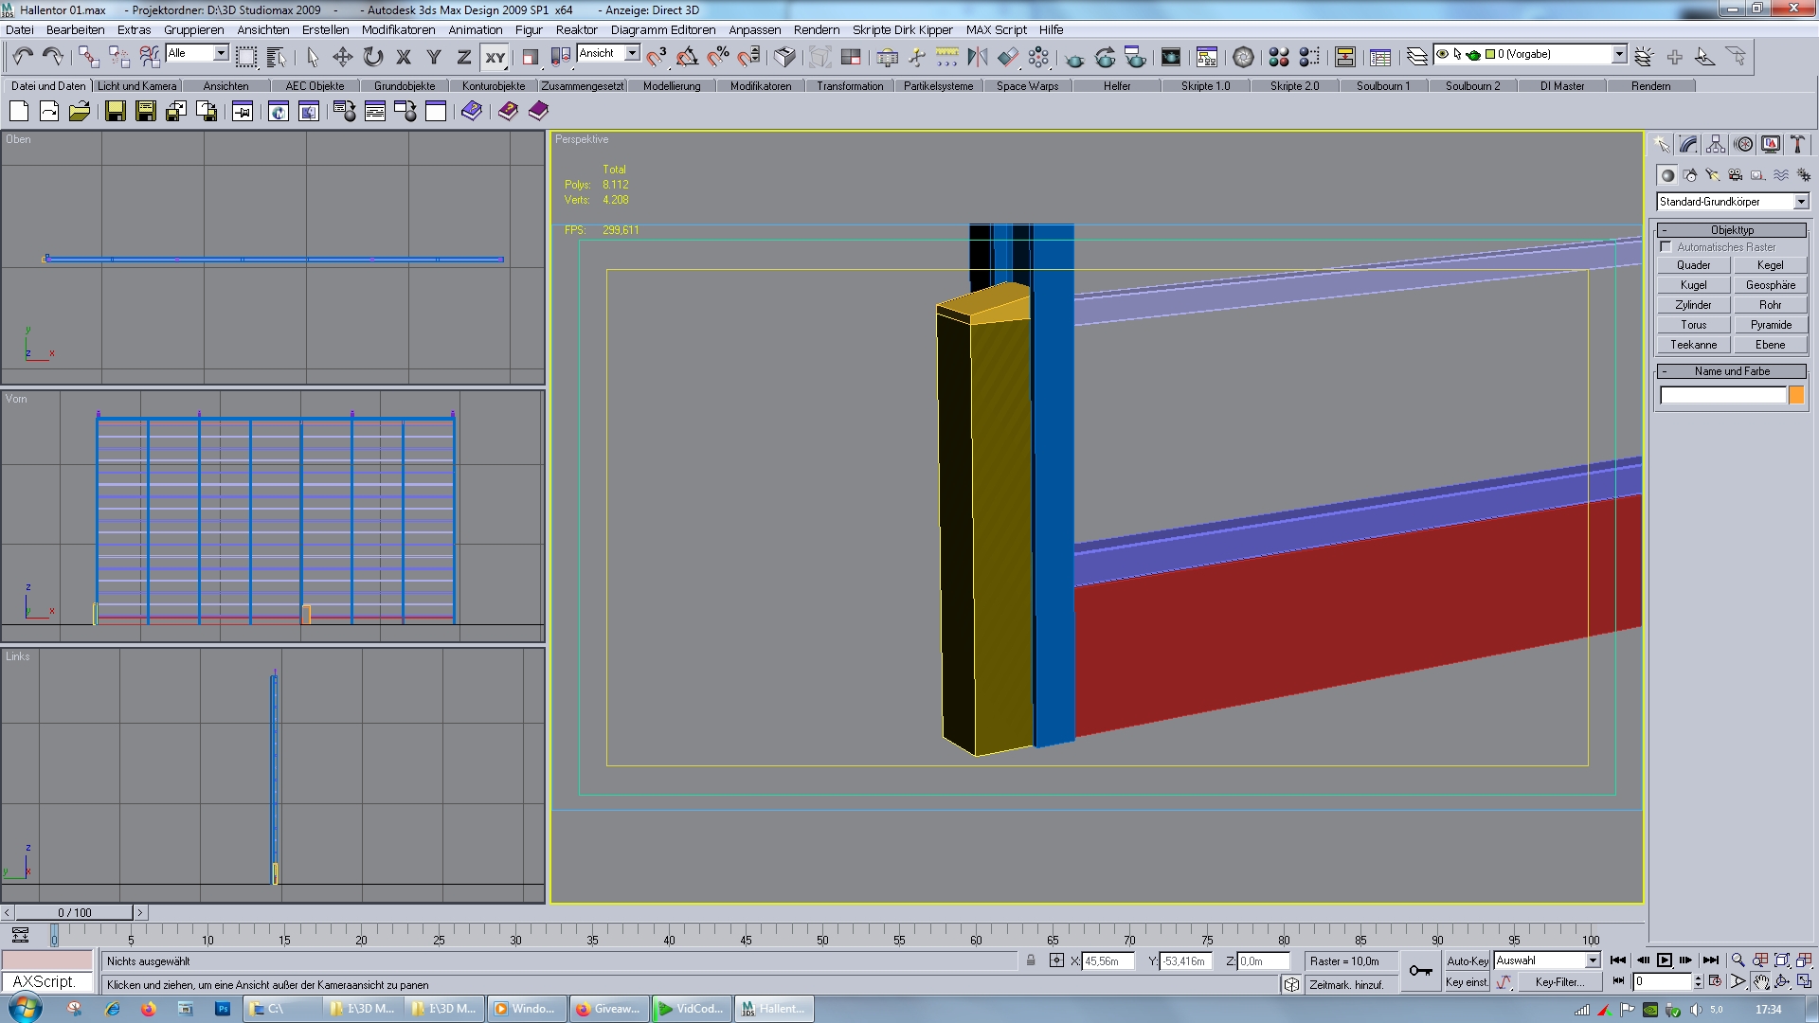The height and width of the screenshot is (1023, 1819).
Task: Collapse the Objekttyp rollout
Action: (1731, 230)
